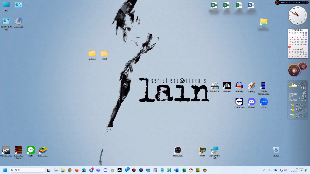Select the desktop.ini file icon
This screenshot has width=310, height=174.
pyautogui.click(x=18, y=22)
